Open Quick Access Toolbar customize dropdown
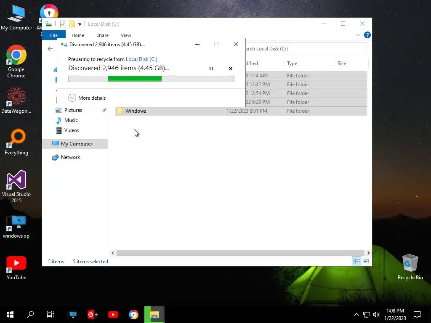This screenshot has width=431, height=323. click(80, 24)
